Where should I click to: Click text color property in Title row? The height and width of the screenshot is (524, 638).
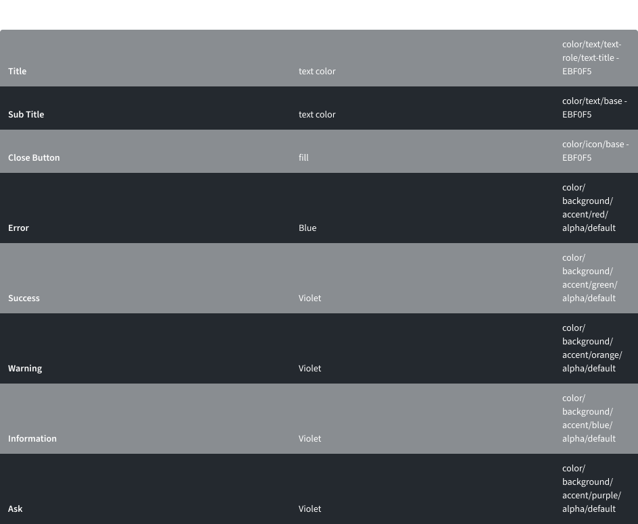(x=317, y=71)
